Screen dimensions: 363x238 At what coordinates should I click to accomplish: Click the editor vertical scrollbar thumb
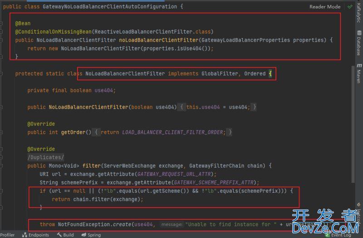[353, 124]
